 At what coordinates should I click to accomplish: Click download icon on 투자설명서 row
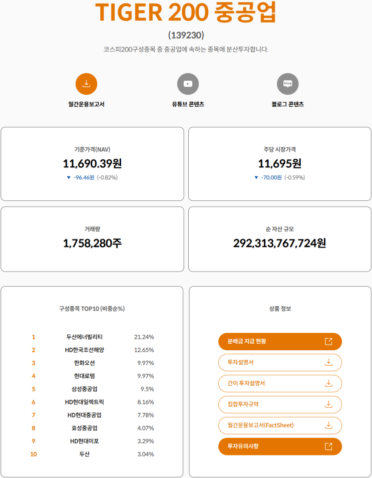pos(328,362)
